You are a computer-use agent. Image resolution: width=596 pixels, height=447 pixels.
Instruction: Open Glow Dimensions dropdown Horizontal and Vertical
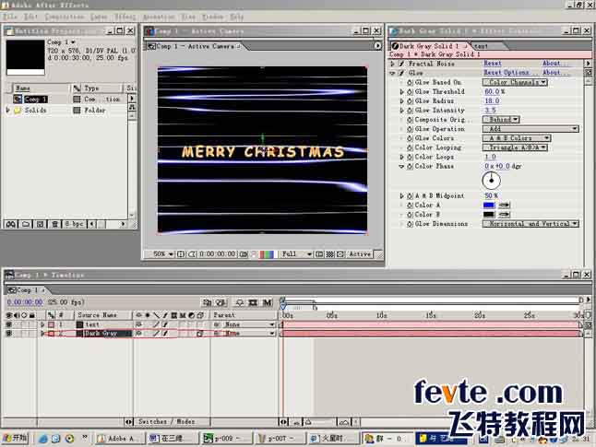530,224
